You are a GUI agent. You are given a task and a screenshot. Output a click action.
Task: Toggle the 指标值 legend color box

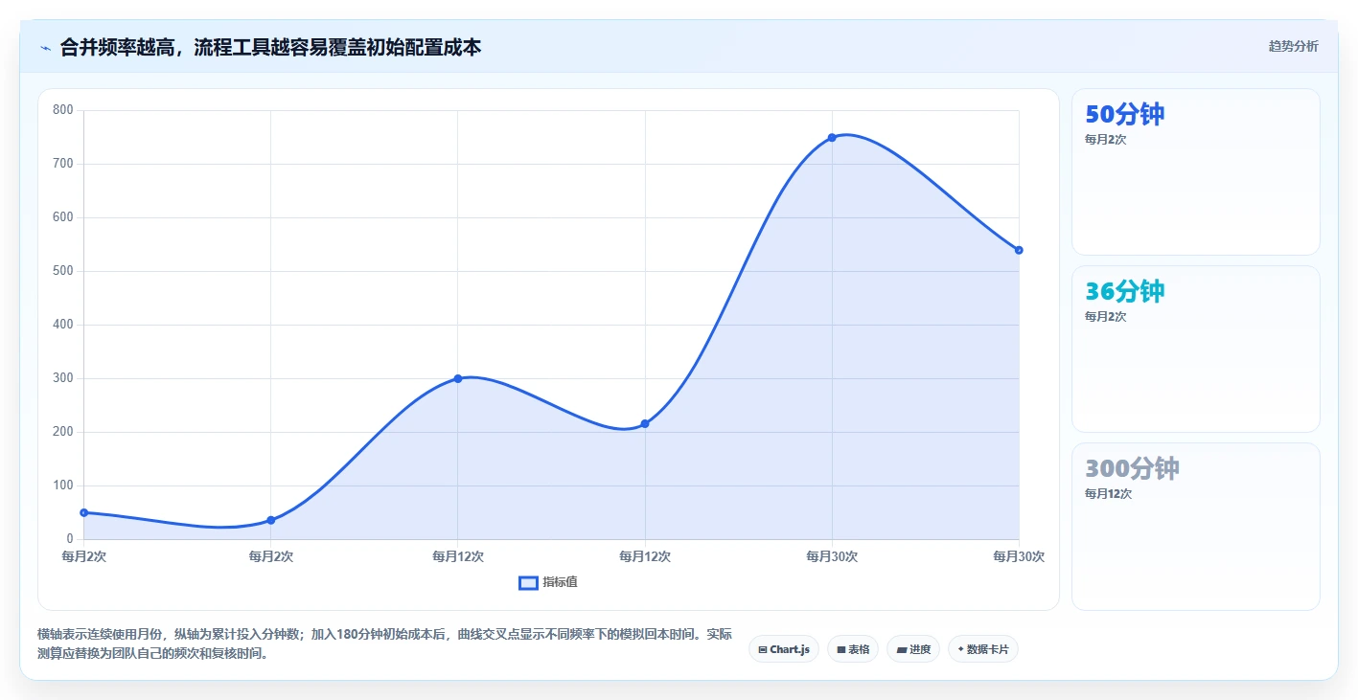(x=528, y=582)
